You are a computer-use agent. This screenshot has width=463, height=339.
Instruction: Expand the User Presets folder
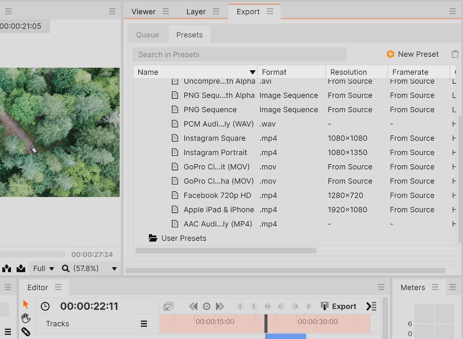coord(184,238)
